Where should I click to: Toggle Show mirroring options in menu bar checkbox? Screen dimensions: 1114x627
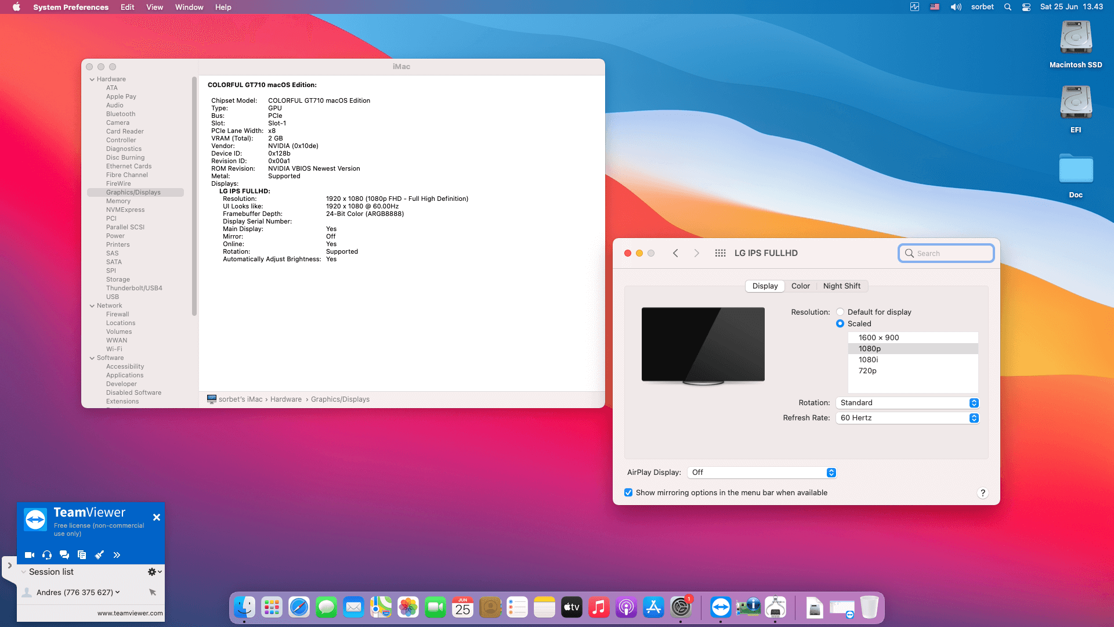click(x=628, y=493)
